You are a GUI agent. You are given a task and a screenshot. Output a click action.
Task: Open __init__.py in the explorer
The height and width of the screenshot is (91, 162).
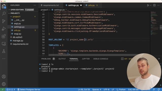tap(19, 20)
